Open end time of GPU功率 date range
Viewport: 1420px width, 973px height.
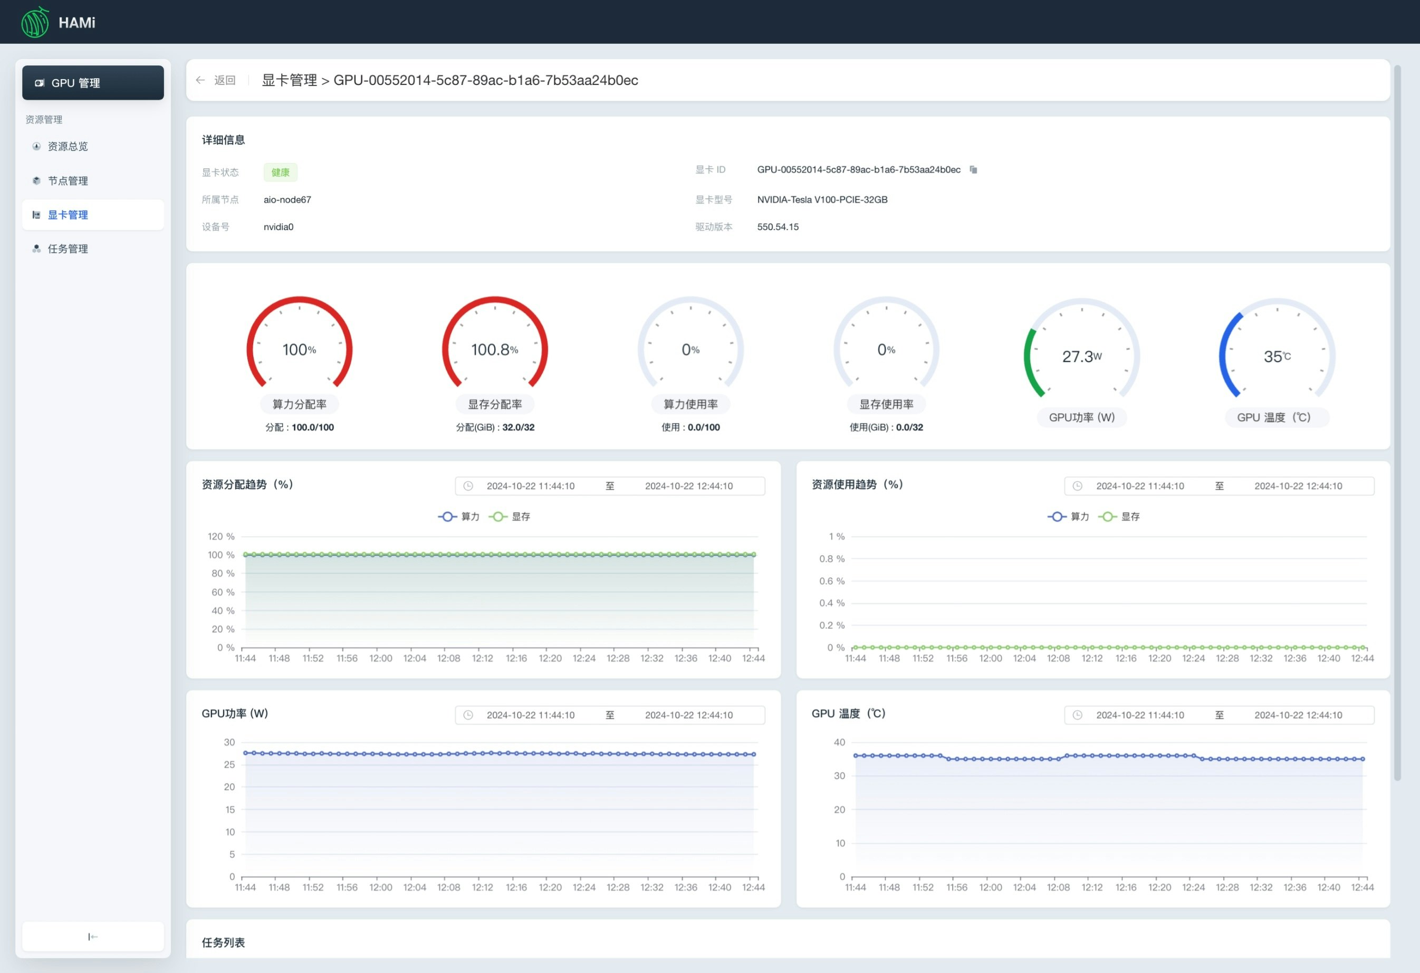point(688,715)
